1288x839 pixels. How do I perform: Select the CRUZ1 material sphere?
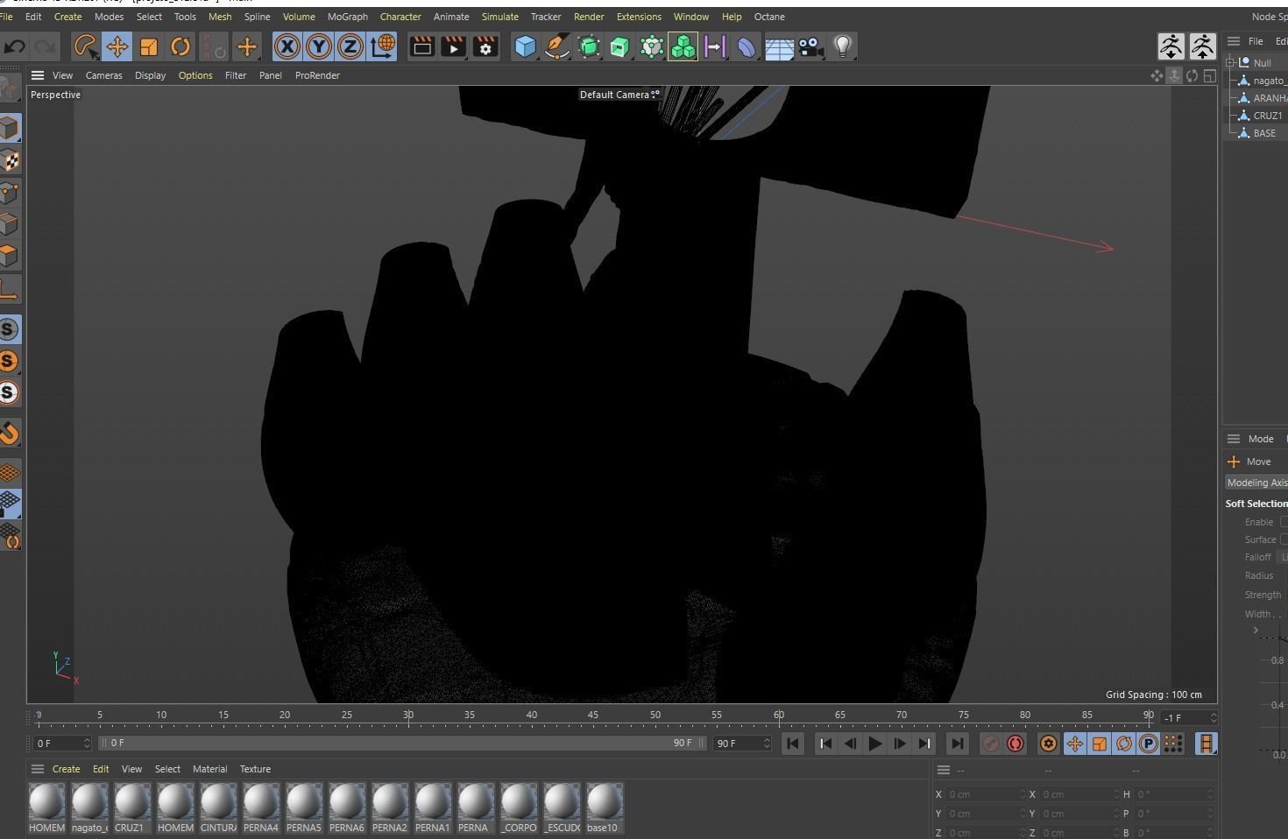tap(131, 808)
